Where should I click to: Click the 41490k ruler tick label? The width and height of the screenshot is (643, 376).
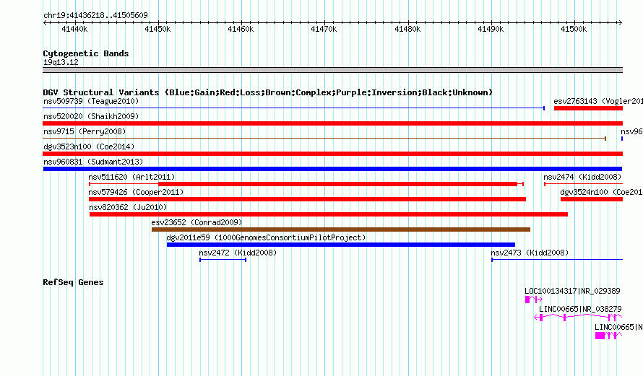(491, 29)
